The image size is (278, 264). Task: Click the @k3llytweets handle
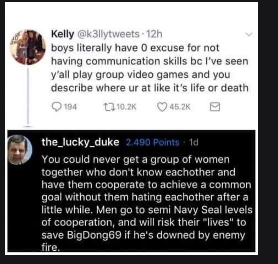(108, 34)
